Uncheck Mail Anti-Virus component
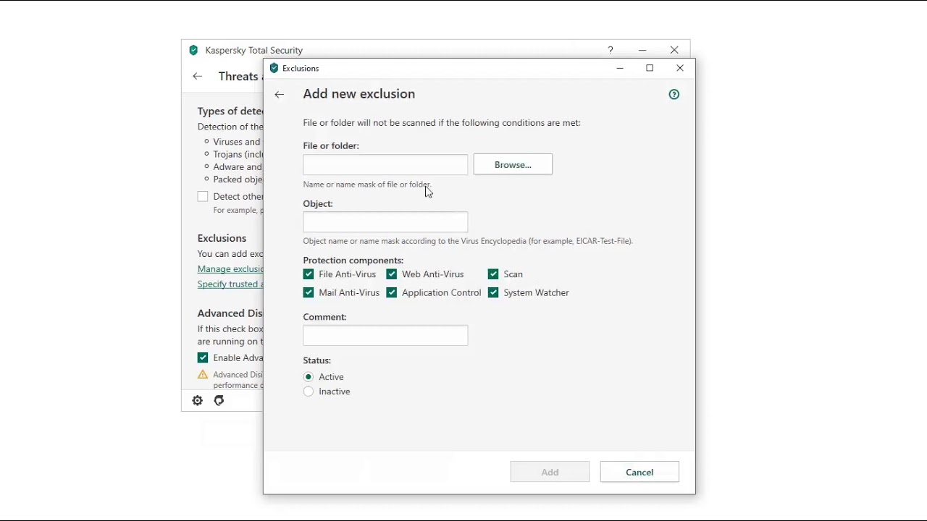 tap(309, 292)
